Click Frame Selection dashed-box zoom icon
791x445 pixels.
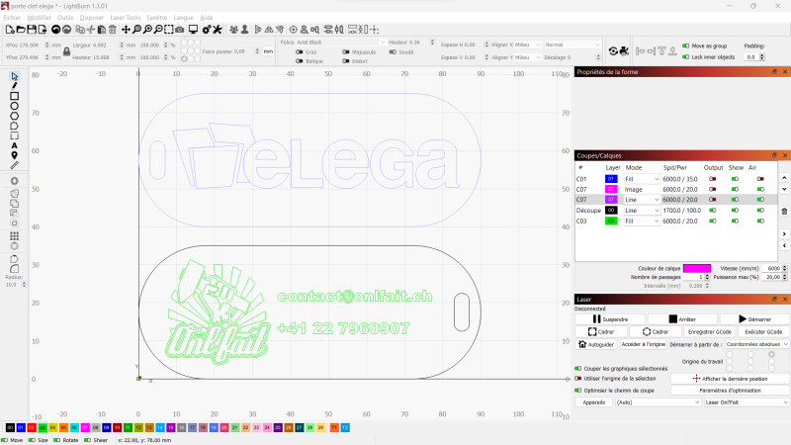tap(168, 30)
